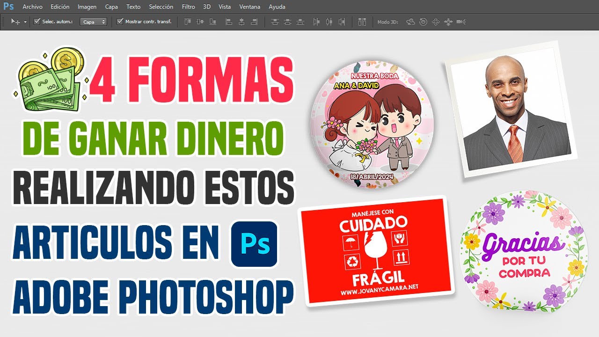Distribute vertical centers of layers
Screen dimensions: 599x337
(288, 22)
